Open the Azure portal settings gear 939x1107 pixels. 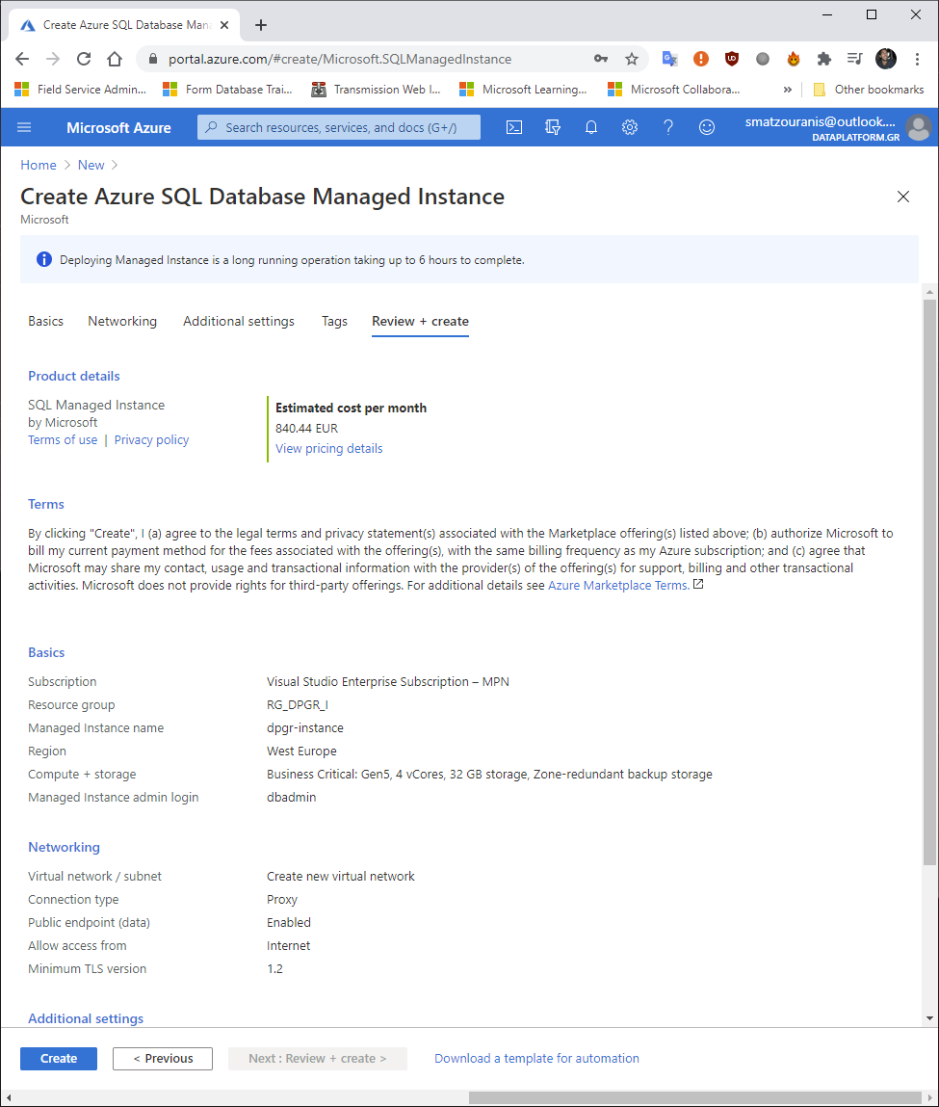click(x=629, y=126)
